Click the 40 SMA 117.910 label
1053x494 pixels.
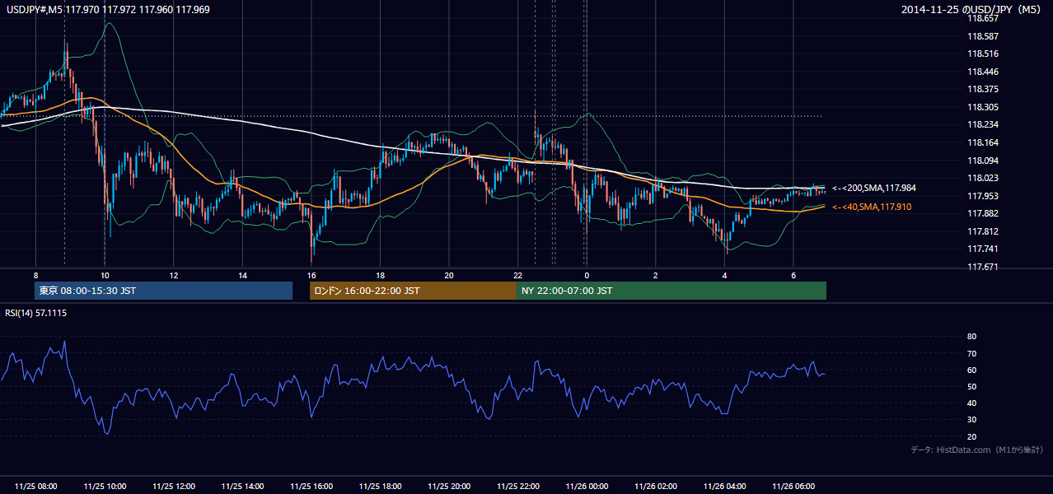[x=872, y=207]
